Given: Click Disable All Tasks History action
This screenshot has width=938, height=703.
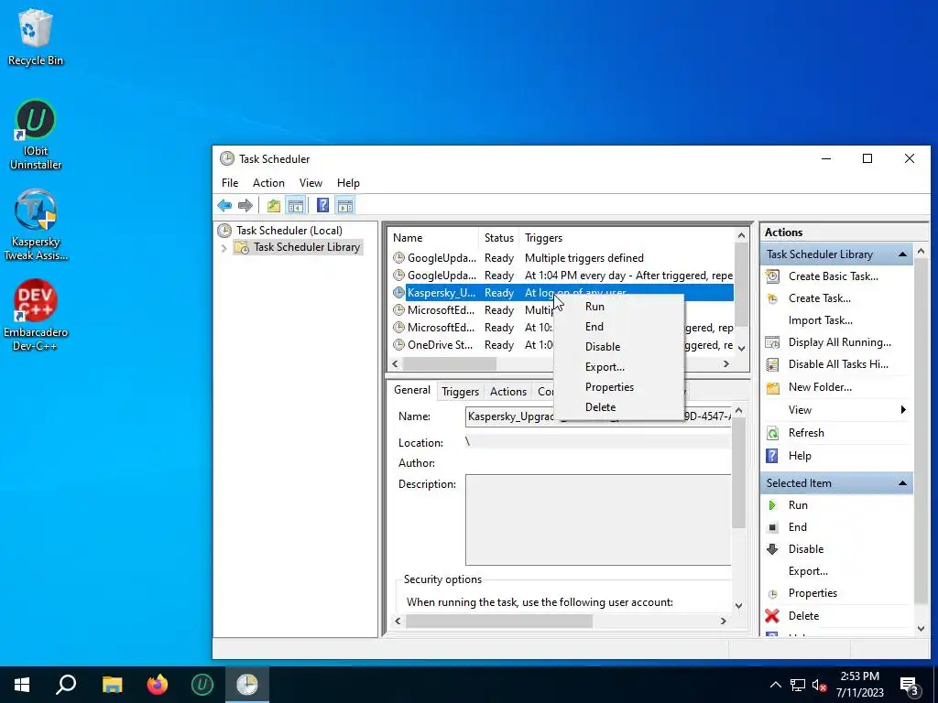Looking at the screenshot, I should click(838, 364).
